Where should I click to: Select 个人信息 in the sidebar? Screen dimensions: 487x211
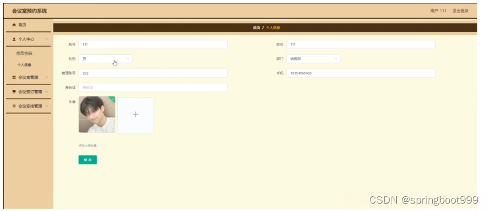pos(24,65)
